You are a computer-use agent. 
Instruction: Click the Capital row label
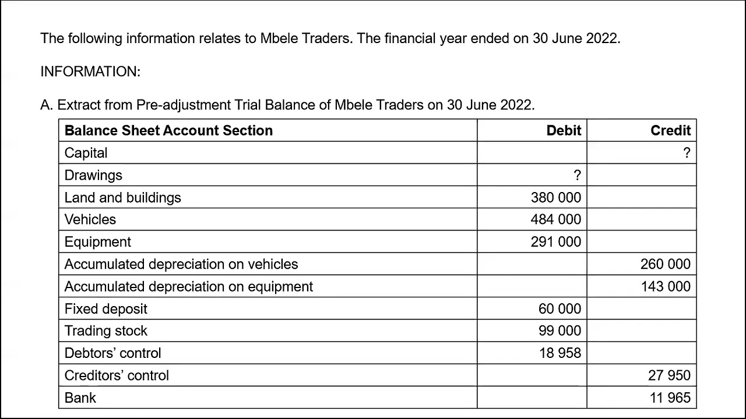(x=86, y=153)
